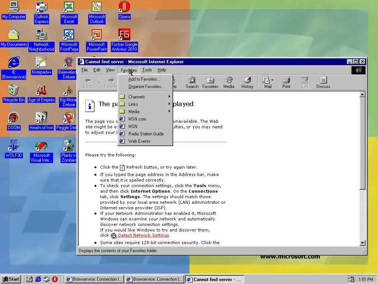378x284 pixels.
Task: Select the Microsoft FrontPage desktop icon
Action: point(69,40)
